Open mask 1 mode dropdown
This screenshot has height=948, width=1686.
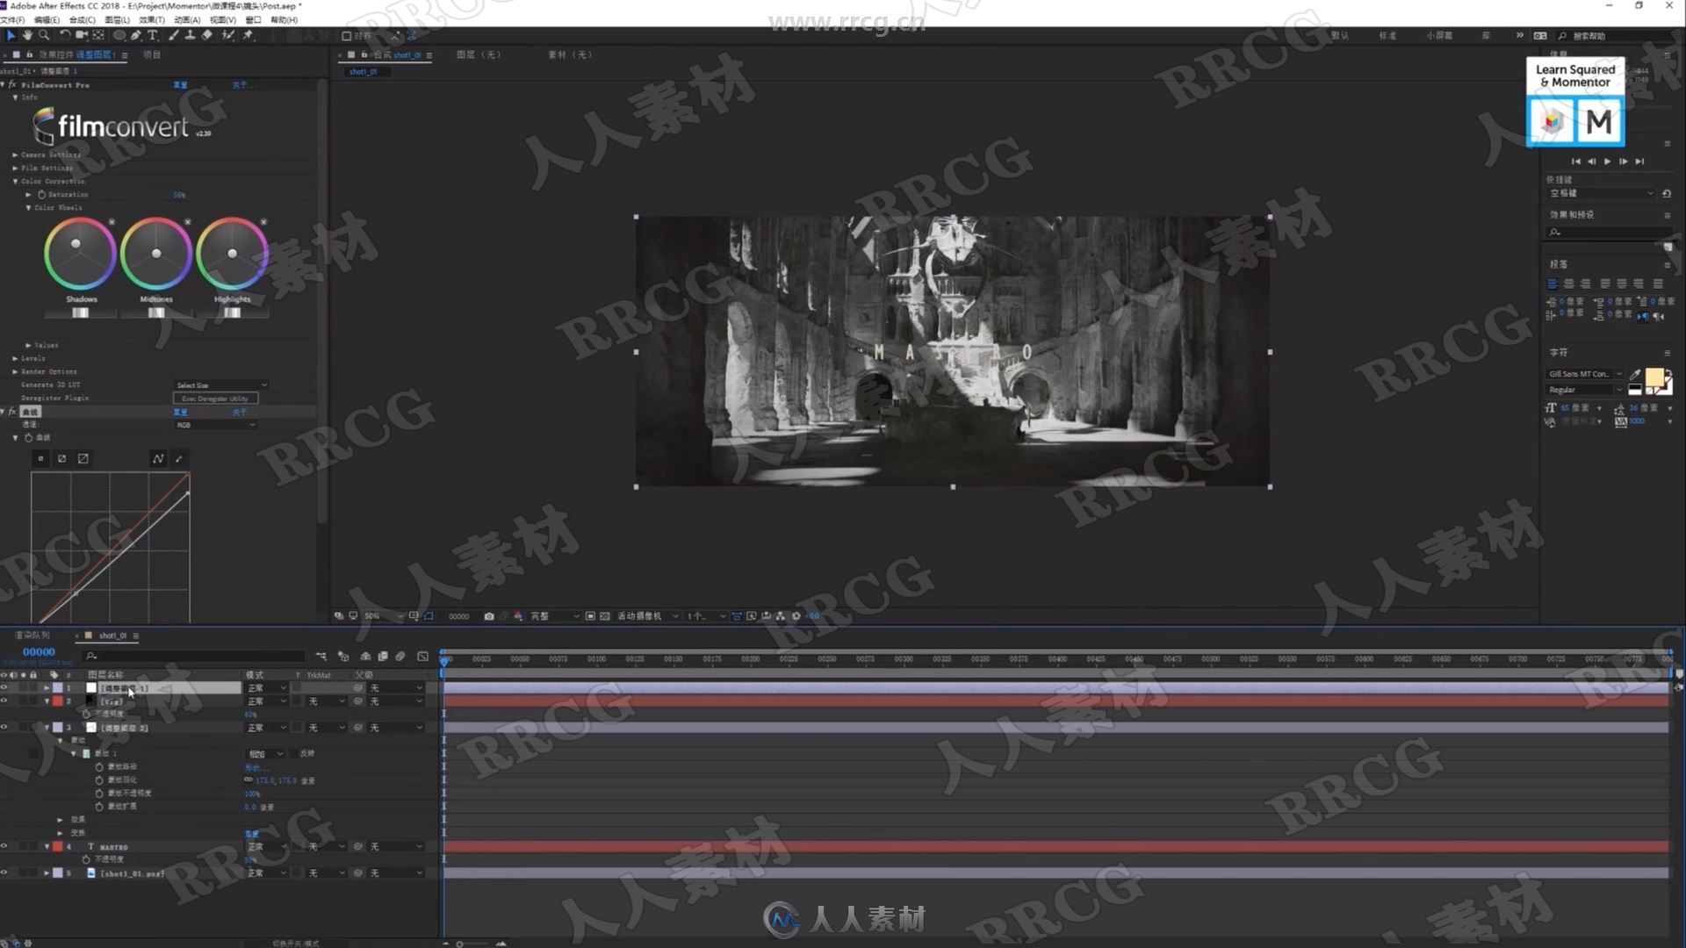266,754
